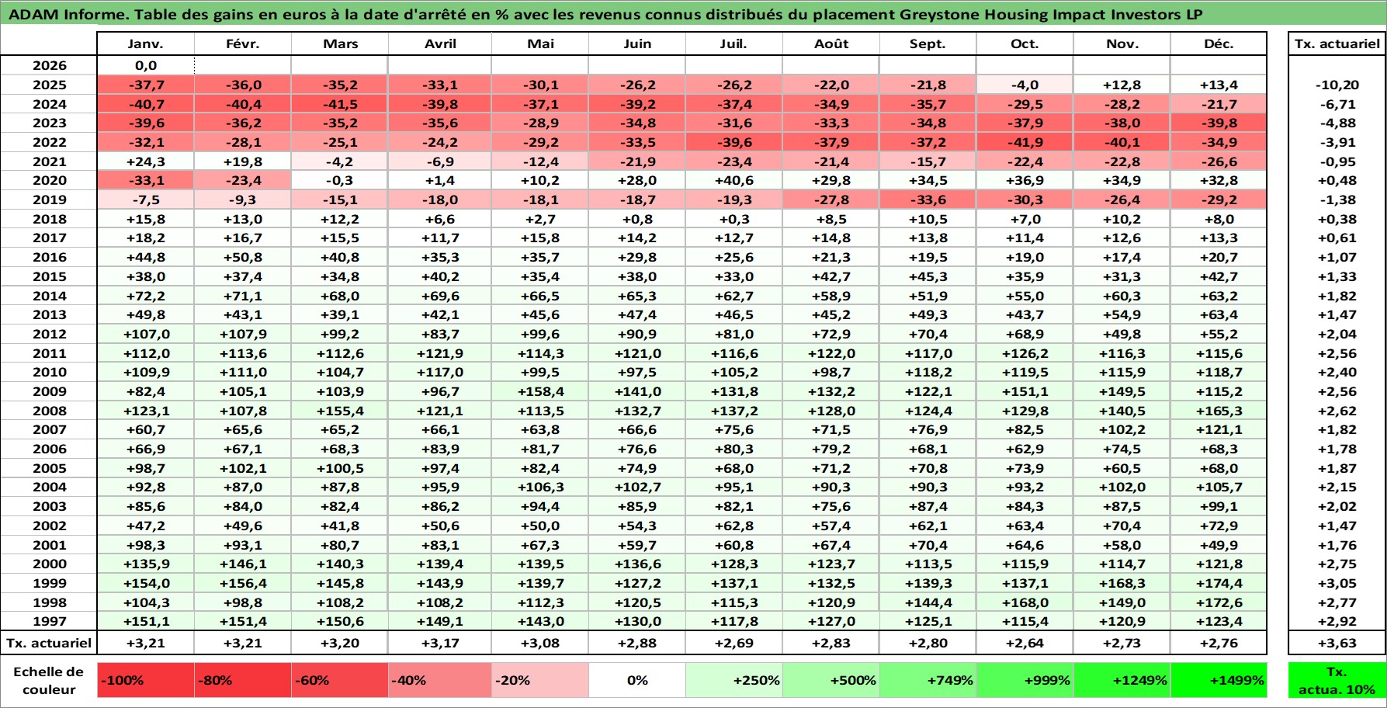Click the 'Juin' column header
The height and width of the screenshot is (708, 1387).
pyautogui.click(x=637, y=43)
